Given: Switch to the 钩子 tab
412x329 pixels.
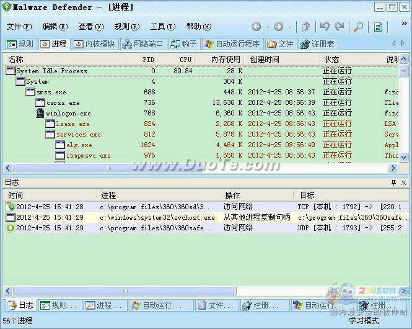Looking at the screenshot, I should pyautogui.click(x=184, y=44).
